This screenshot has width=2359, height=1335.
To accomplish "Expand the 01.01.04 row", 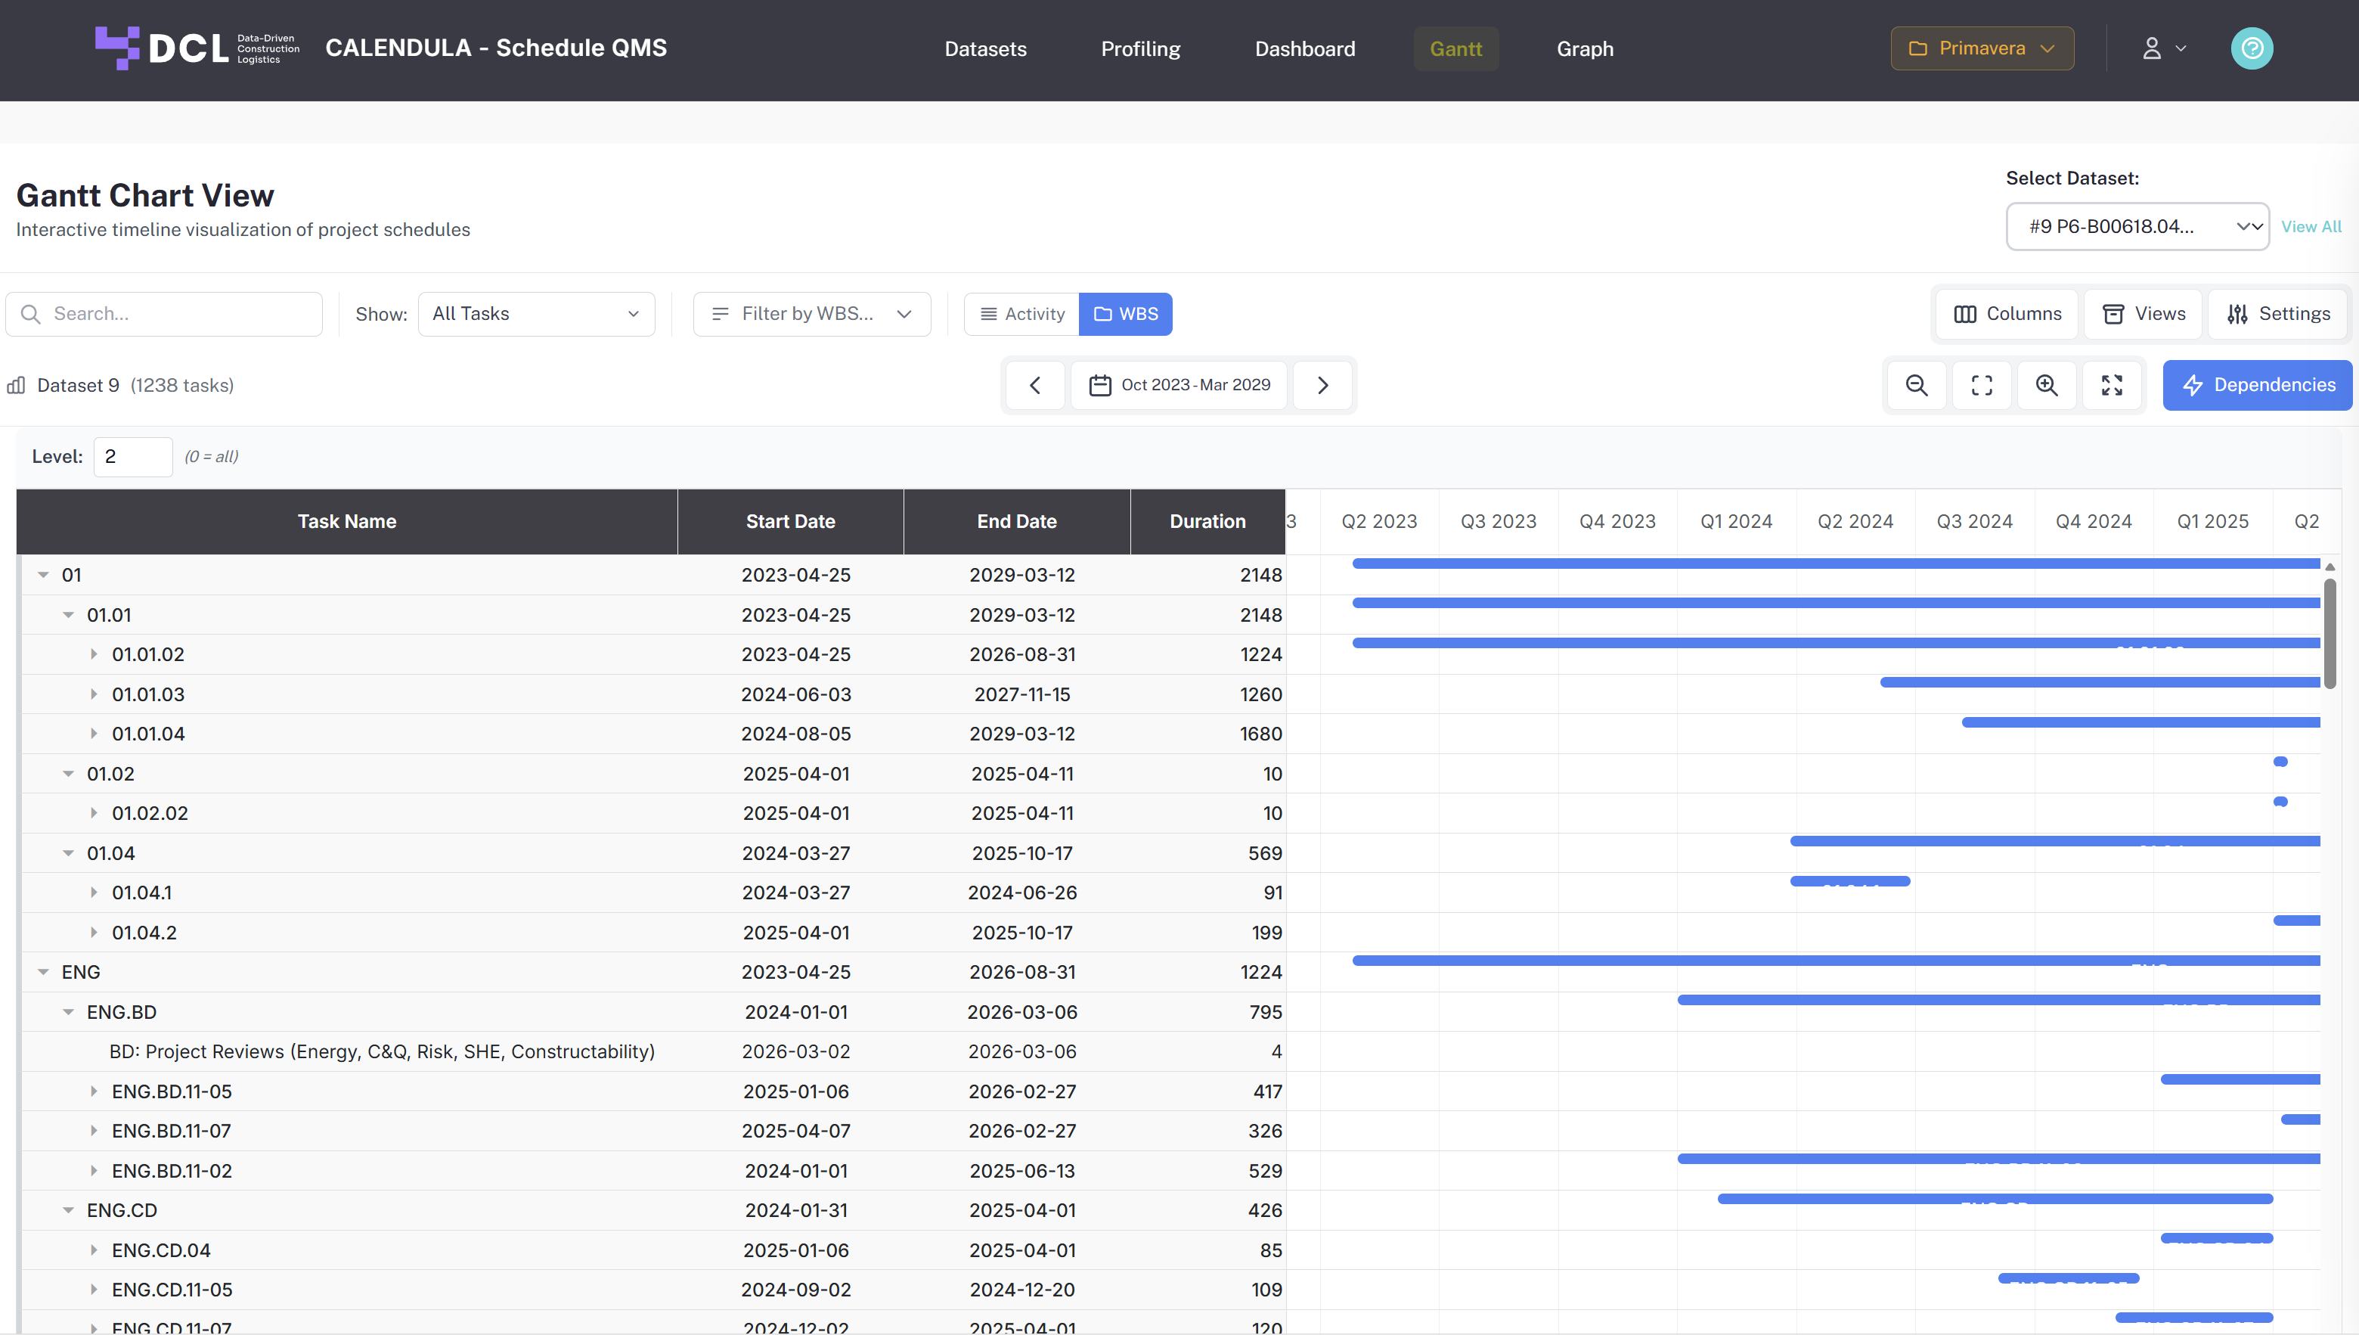I will [x=94, y=734].
